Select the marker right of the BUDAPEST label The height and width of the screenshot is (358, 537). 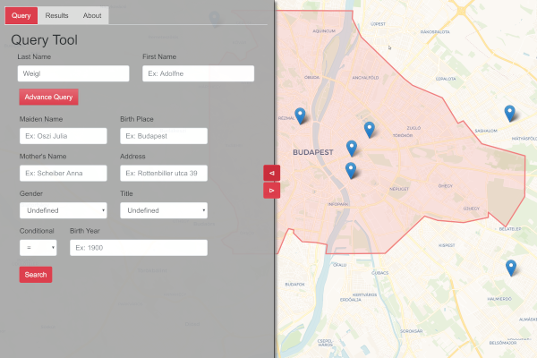tap(352, 149)
